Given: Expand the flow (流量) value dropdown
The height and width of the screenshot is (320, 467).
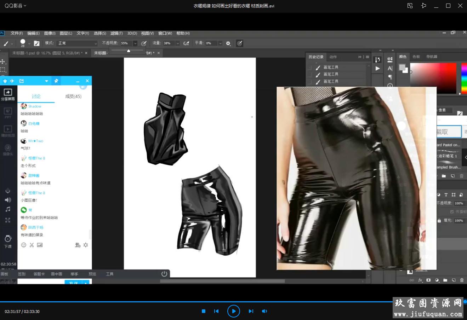Looking at the screenshot, I should click(177, 43).
